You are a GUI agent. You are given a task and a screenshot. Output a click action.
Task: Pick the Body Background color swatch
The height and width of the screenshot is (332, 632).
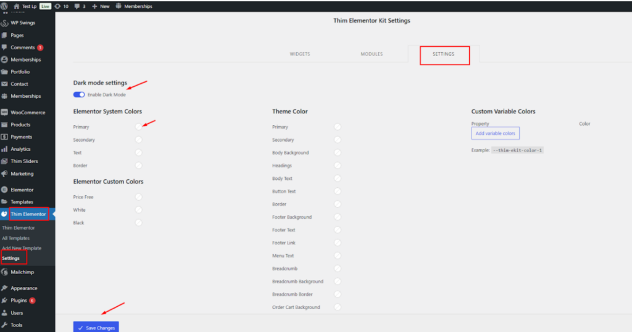pyautogui.click(x=338, y=153)
